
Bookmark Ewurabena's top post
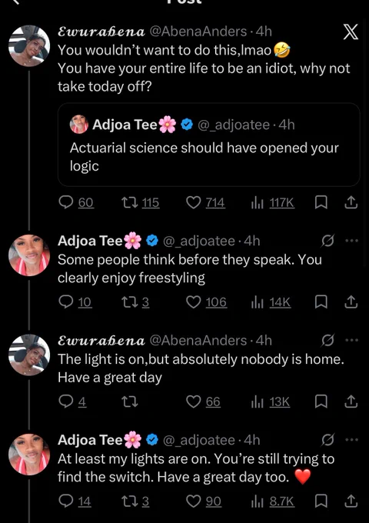click(x=321, y=202)
